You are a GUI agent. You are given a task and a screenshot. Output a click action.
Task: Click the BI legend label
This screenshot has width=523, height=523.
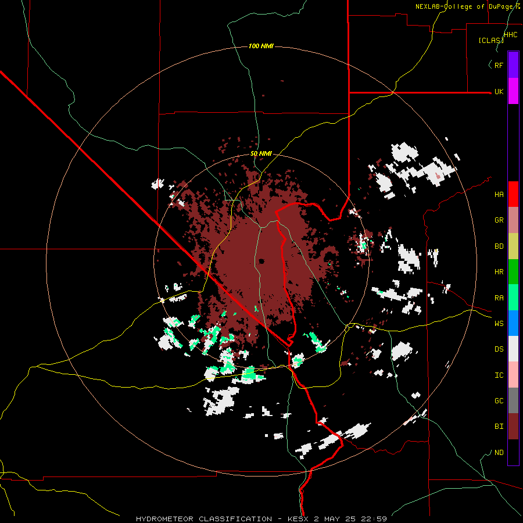pyautogui.click(x=499, y=427)
